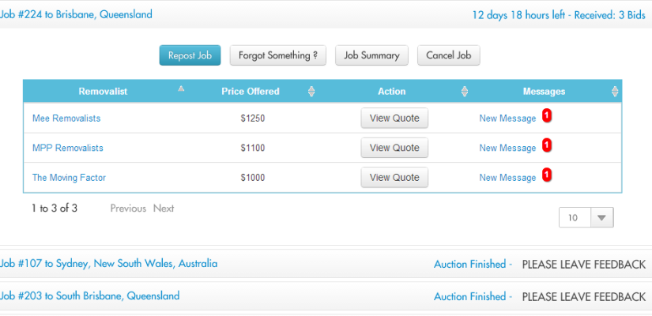Open the rows-per-page dropdown showing 10
The height and width of the screenshot is (316, 652).
(x=586, y=217)
